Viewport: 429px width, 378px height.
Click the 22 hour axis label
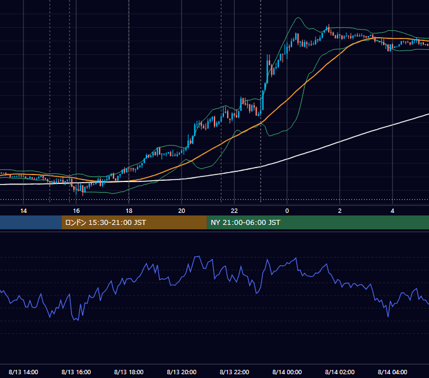click(x=234, y=211)
